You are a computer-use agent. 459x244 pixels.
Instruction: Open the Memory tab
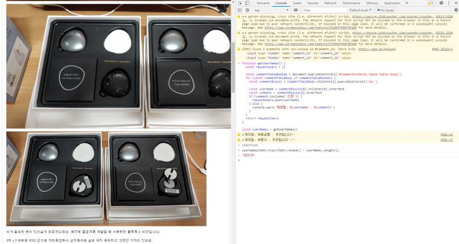click(372, 3)
